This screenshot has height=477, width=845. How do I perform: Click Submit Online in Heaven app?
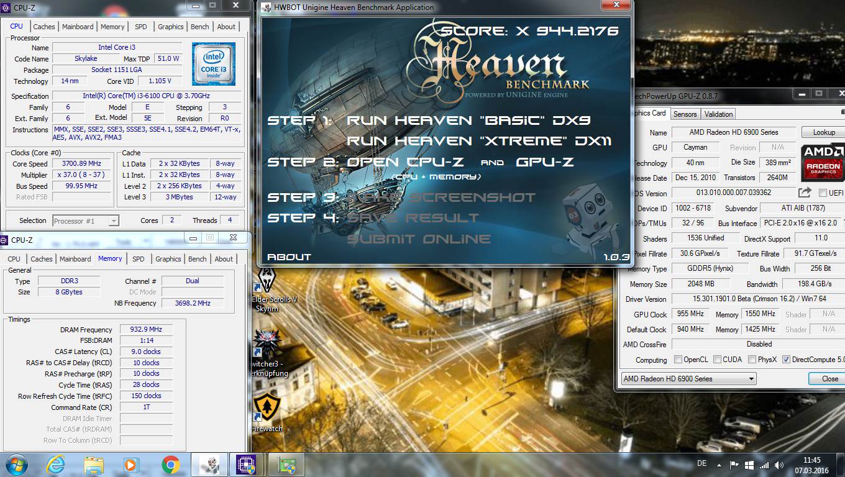coord(418,239)
